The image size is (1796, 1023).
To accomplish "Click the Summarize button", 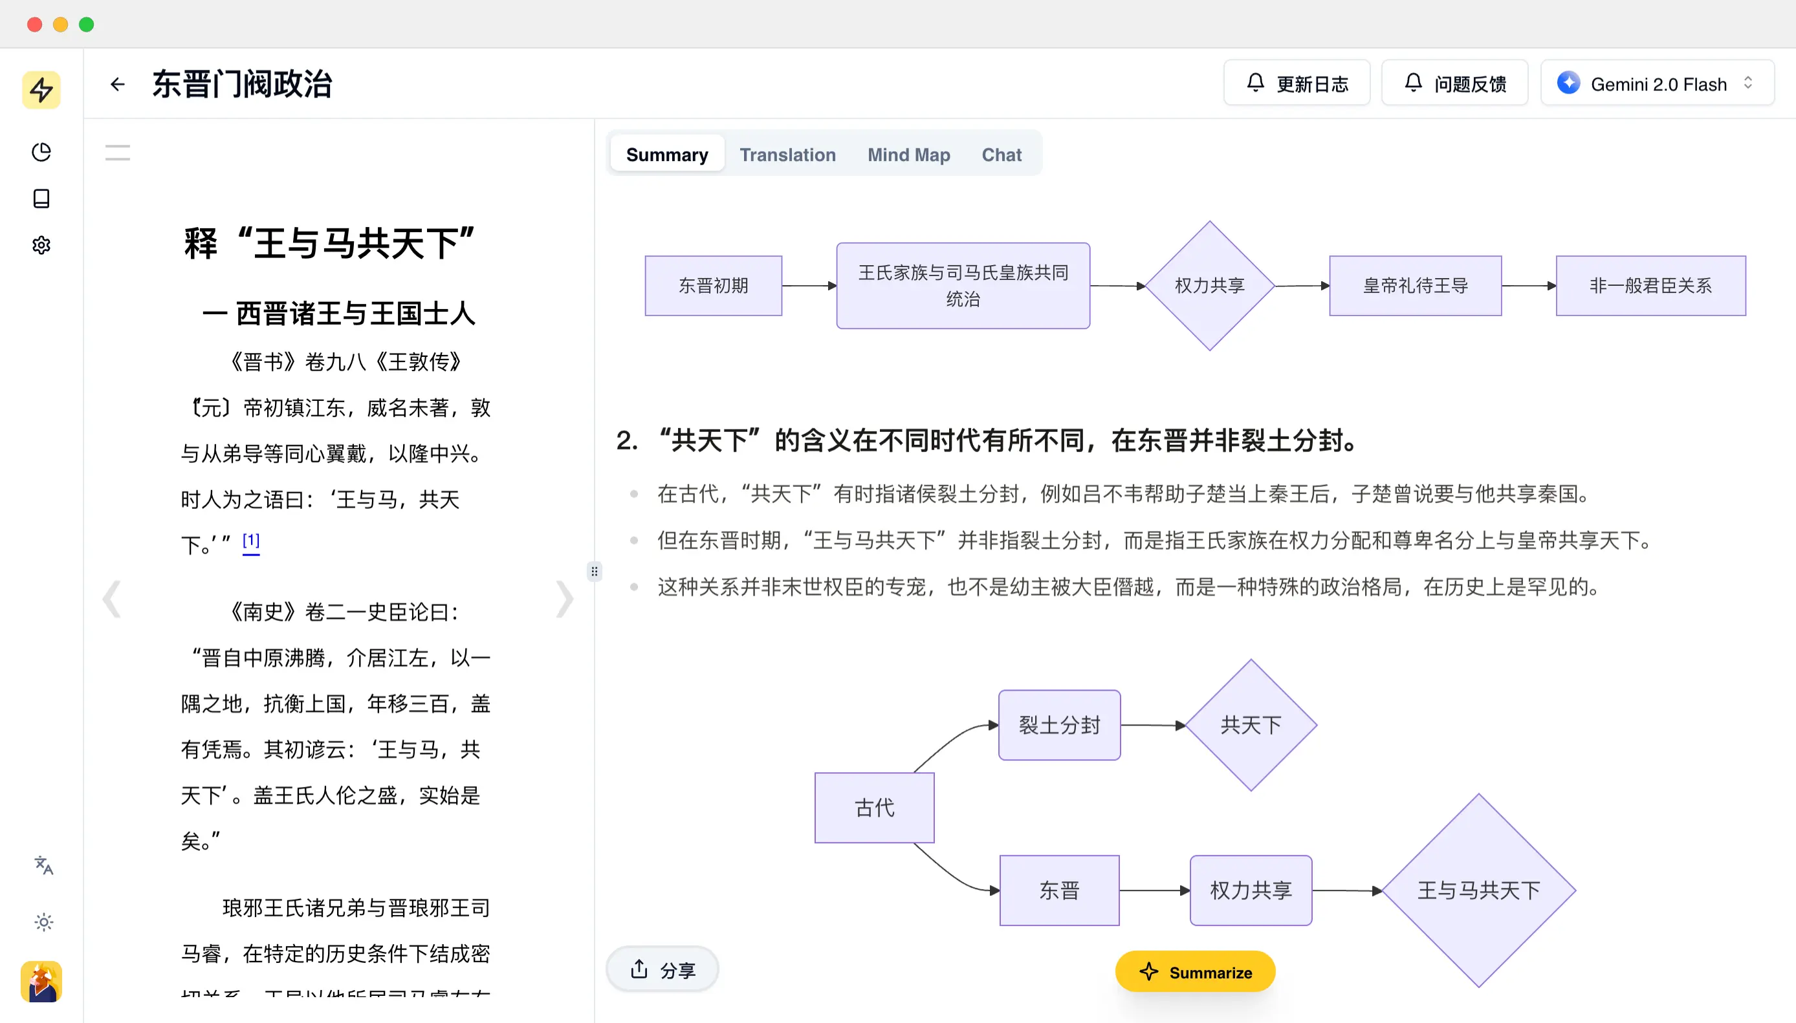I will click(1195, 973).
